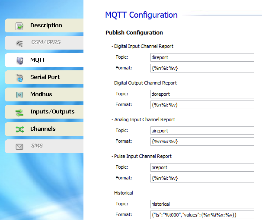Edit the preport topic field
Viewport: 262px width, 220px height.
point(202,167)
